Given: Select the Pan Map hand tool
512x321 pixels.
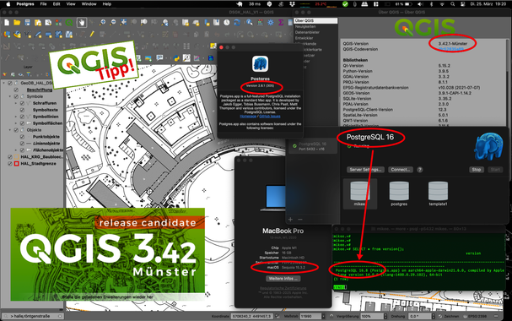Looking at the screenshot, I should (x=81, y=23).
